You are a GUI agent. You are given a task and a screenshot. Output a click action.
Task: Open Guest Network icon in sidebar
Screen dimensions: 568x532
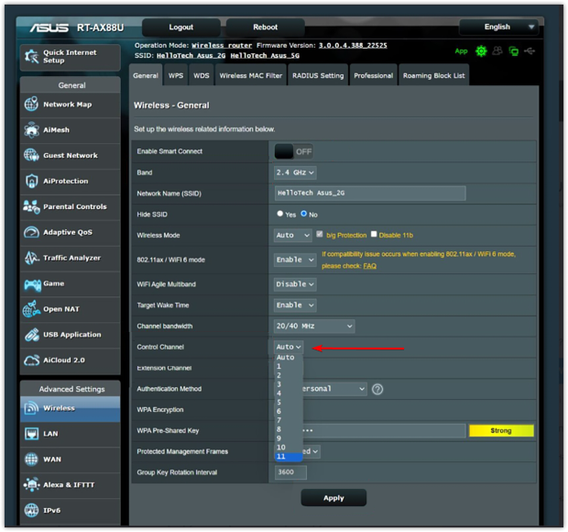31,155
